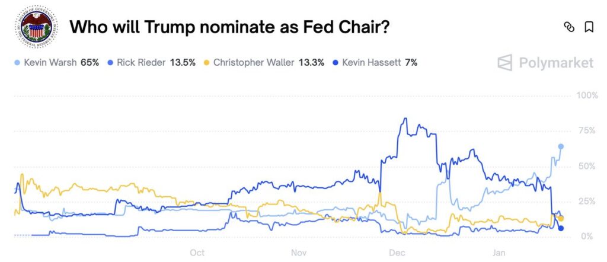Click the Kevin Hassett legend color dot
Image resolution: width=607 pixels, height=262 pixels.
coord(336,62)
